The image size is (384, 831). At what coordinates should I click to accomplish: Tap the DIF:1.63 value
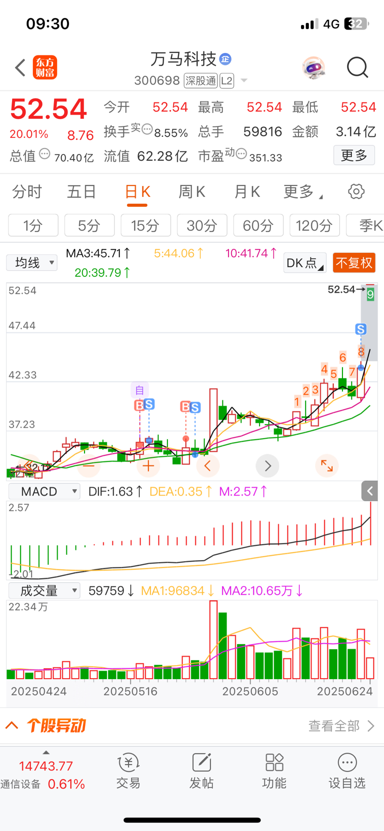(x=115, y=492)
